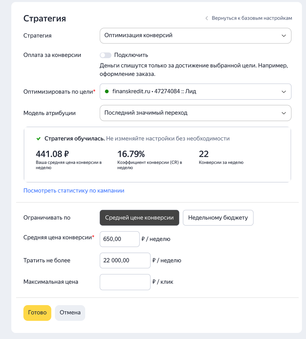Image resolution: width=306 pixels, height=339 pixels.
Task: Click chevron arrow in Последний значимый переход field
Action: coord(284,113)
